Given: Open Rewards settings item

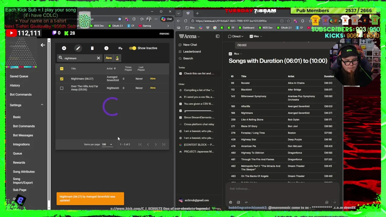Looking at the screenshot, I should pos(19,162).
